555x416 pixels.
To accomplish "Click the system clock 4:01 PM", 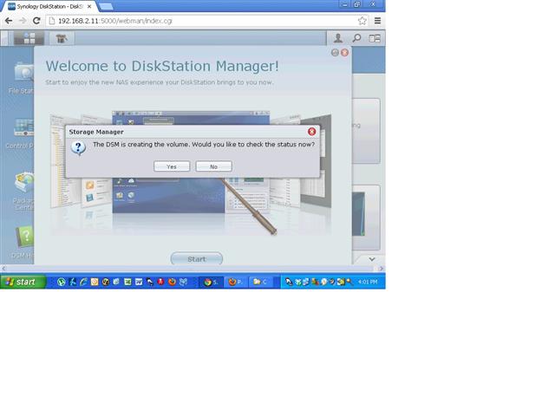I will [x=368, y=282].
